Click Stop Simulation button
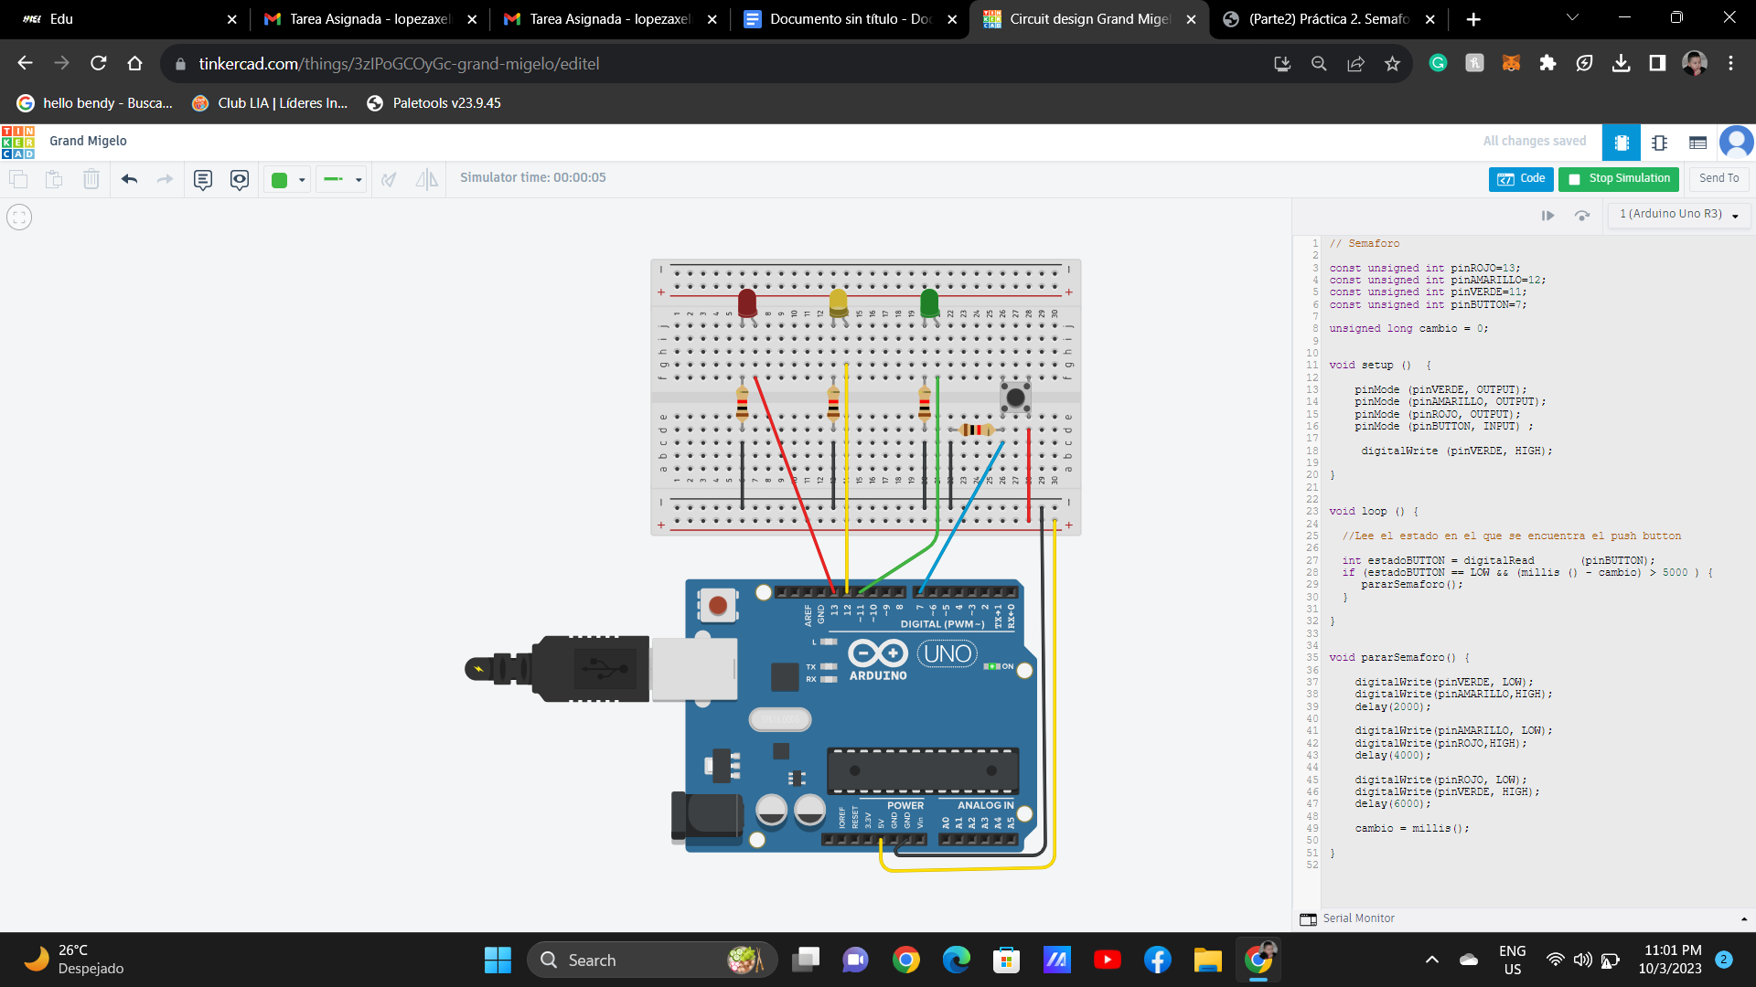Image resolution: width=1756 pixels, height=987 pixels. [1619, 179]
